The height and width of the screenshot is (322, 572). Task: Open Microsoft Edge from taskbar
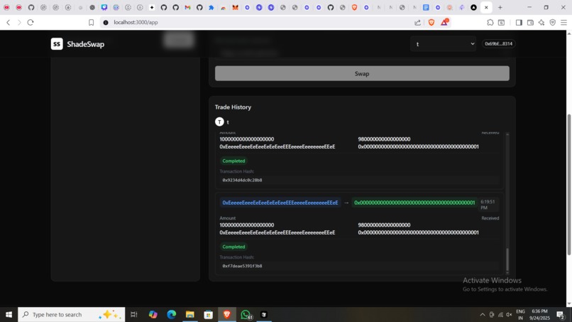click(x=172, y=314)
